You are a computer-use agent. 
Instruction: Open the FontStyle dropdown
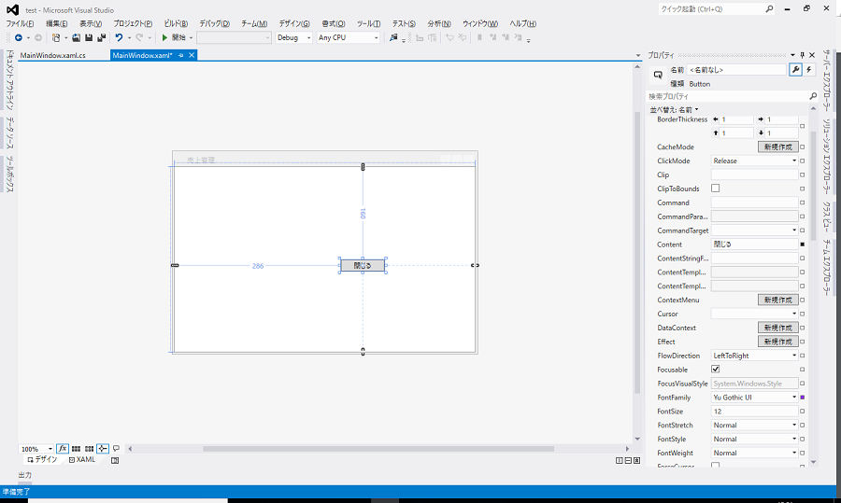pyautogui.click(x=755, y=440)
